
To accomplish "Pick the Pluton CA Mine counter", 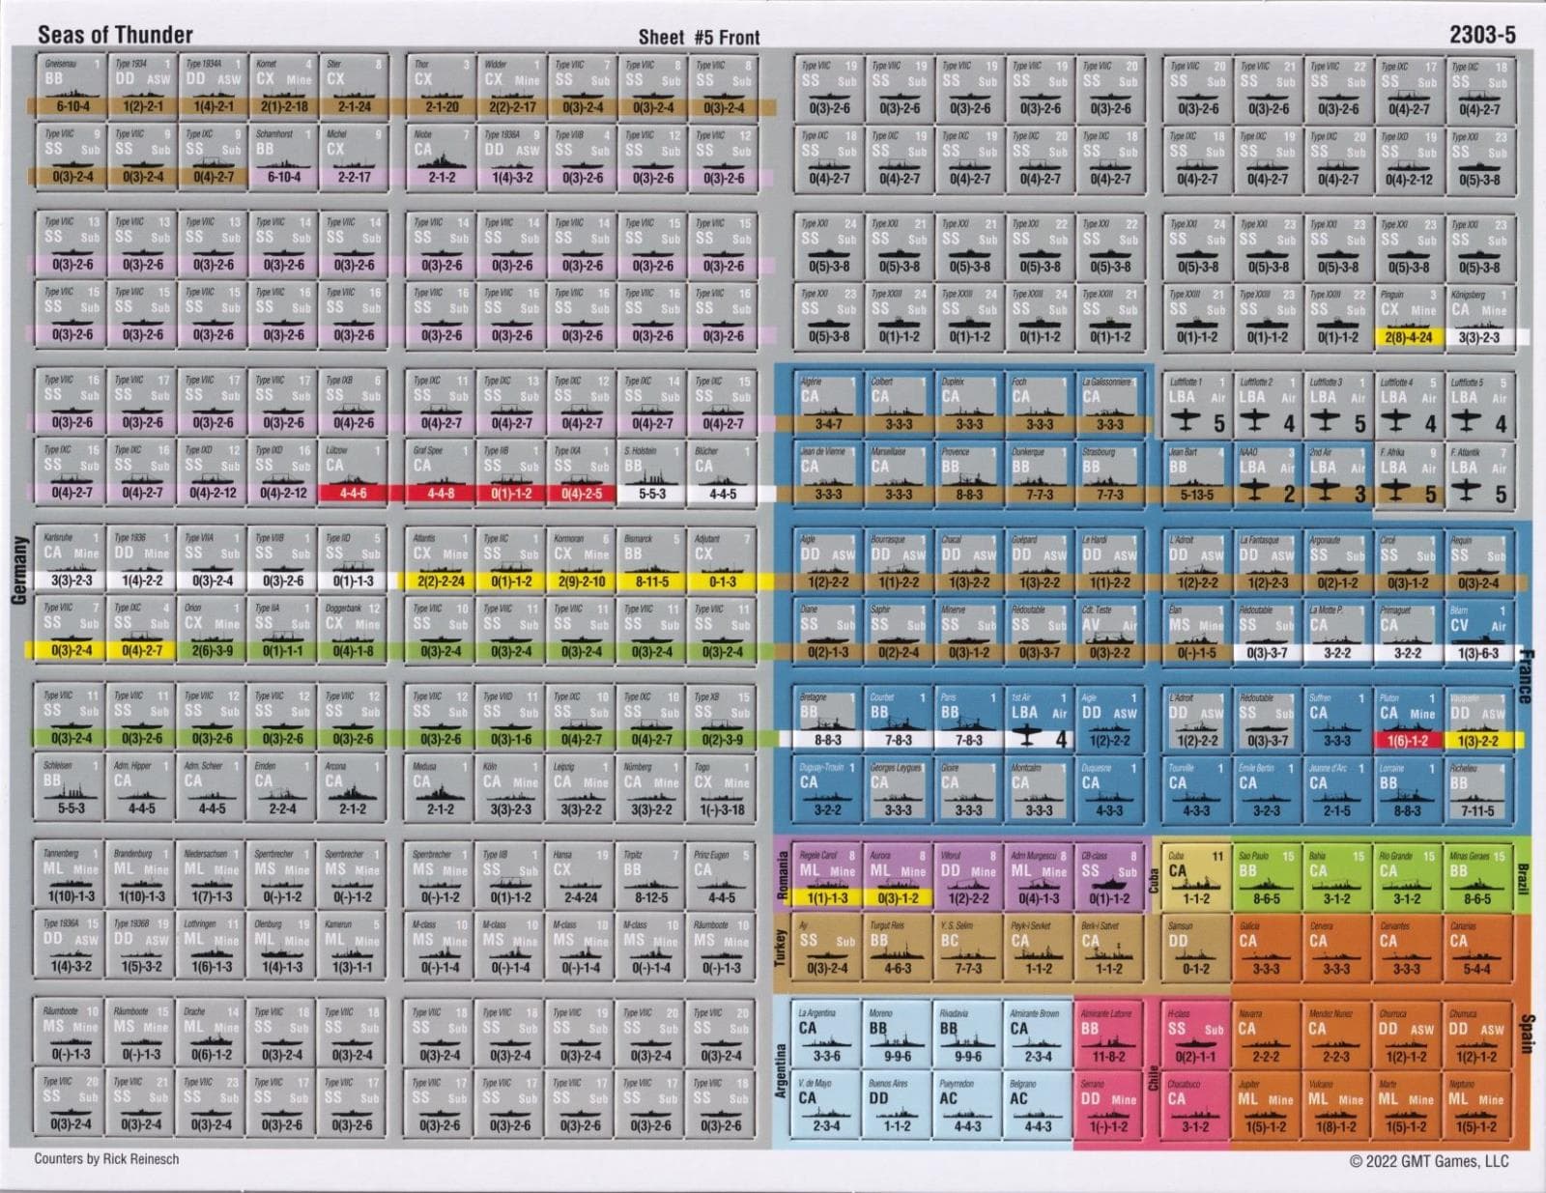I will (x=1409, y=721).
